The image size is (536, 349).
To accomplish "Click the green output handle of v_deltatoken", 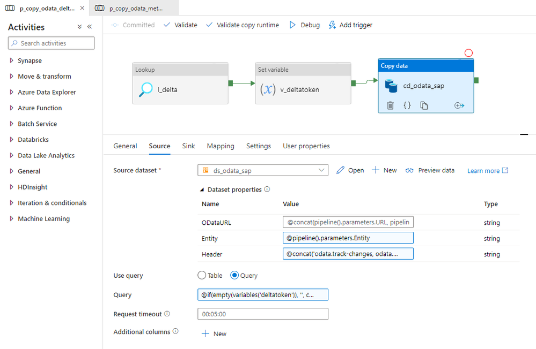I will pyautogui.click(x=354, y=84).
